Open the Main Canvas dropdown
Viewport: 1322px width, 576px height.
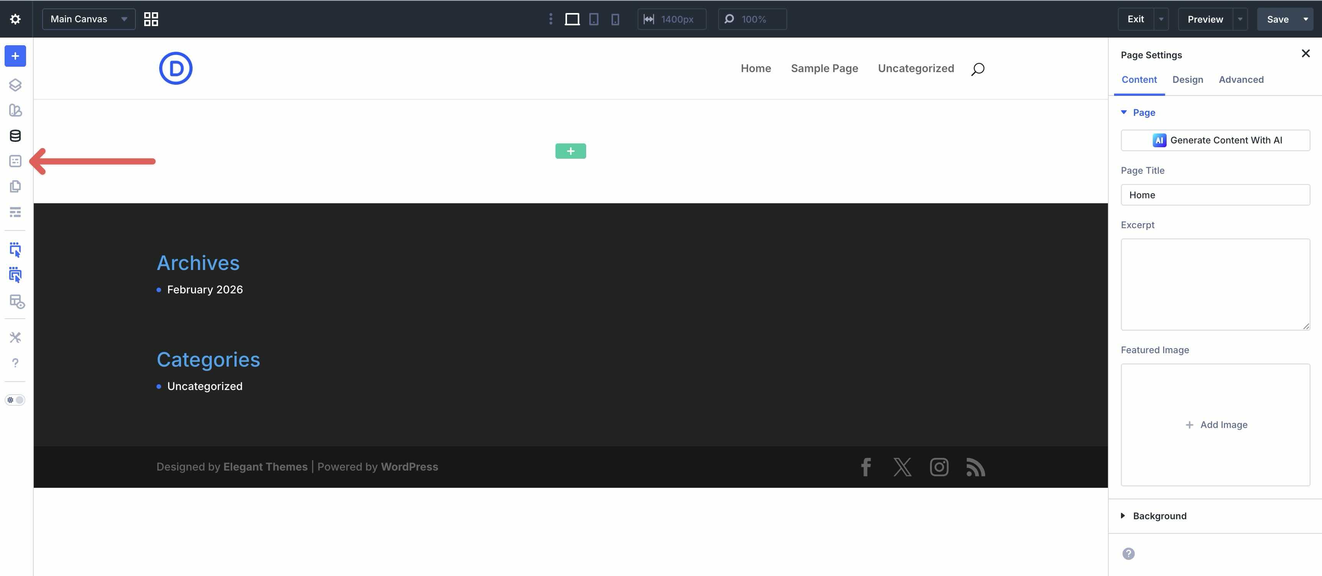coord(88,19)
